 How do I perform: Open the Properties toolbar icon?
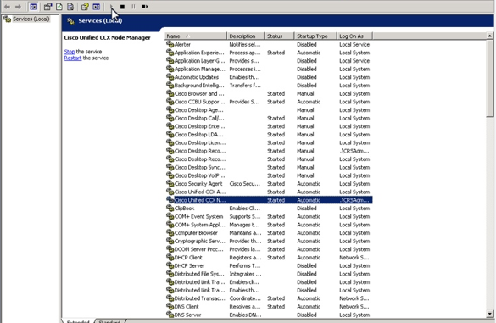pyautogui.click(x=47, y=7)
